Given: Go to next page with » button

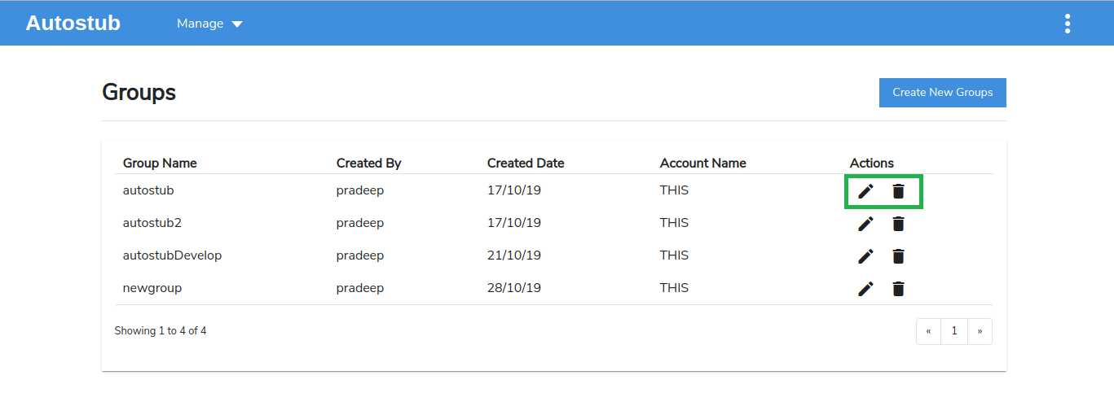Looking at the screenshot, I should pyautogui.click(x=980, y=331).
